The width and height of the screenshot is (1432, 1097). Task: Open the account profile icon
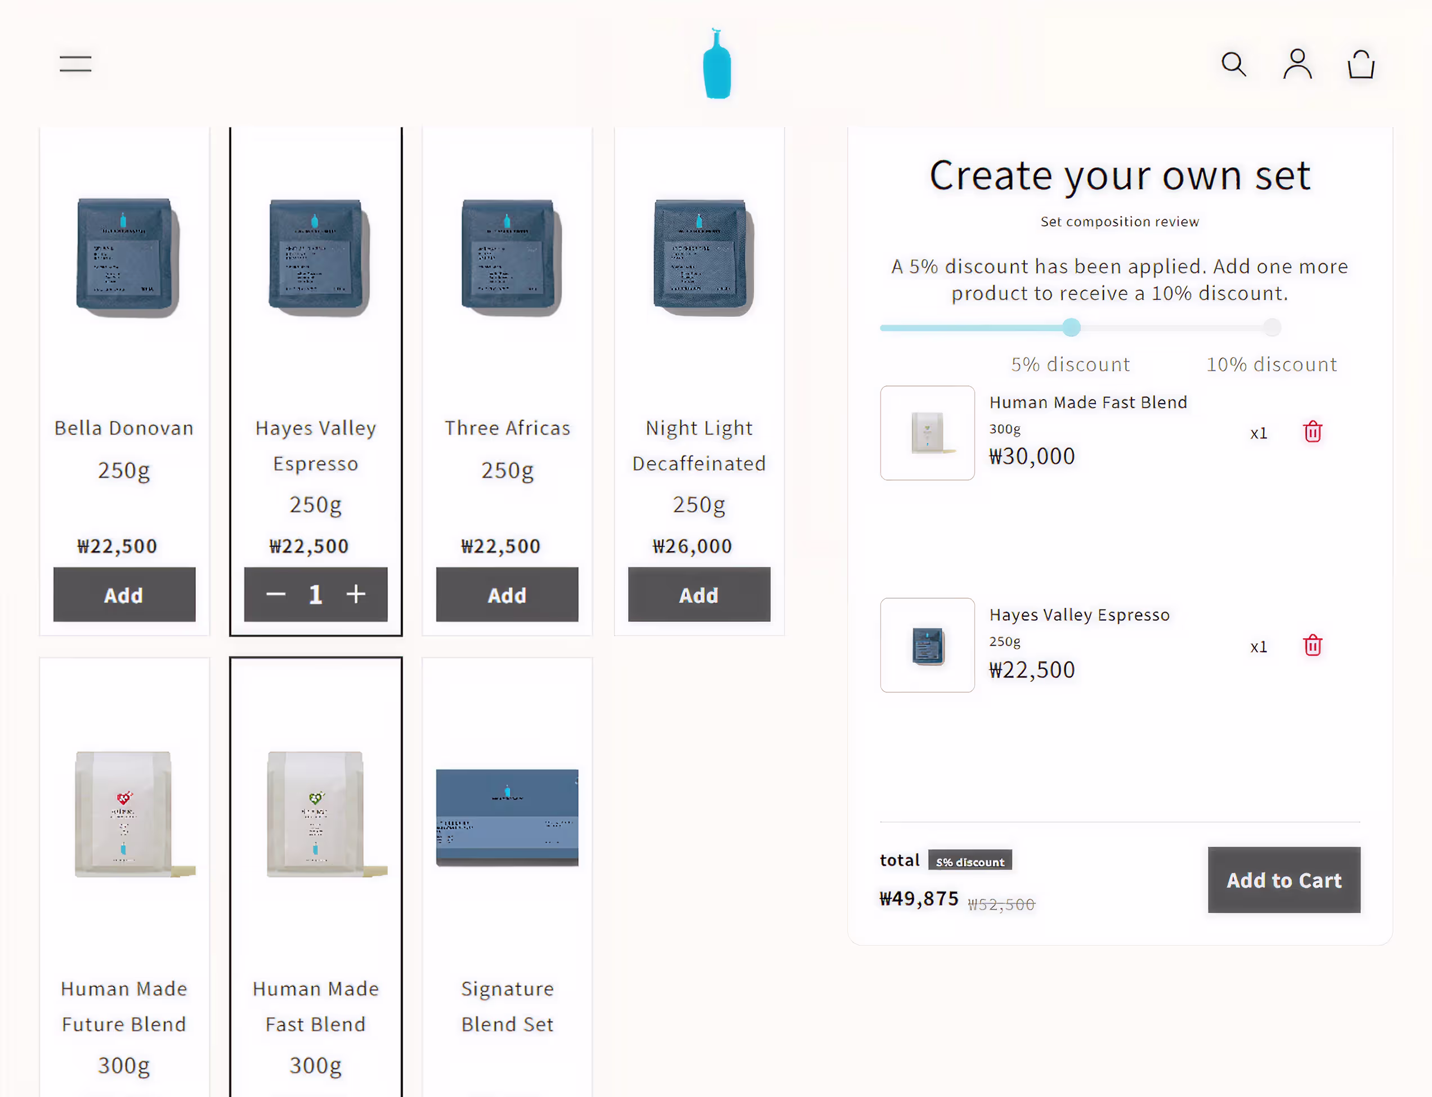1297,64
